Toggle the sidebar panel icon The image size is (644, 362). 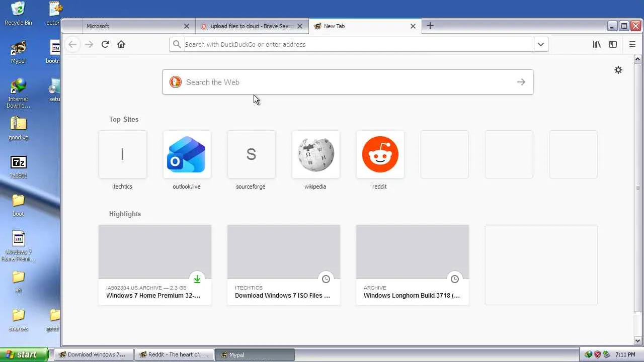pyautogui.click(x=613, y=44)
